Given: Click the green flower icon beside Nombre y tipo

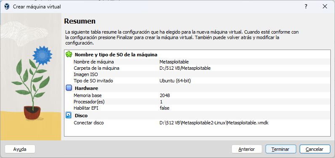Looking at the screenshot, I should (69, 54).
